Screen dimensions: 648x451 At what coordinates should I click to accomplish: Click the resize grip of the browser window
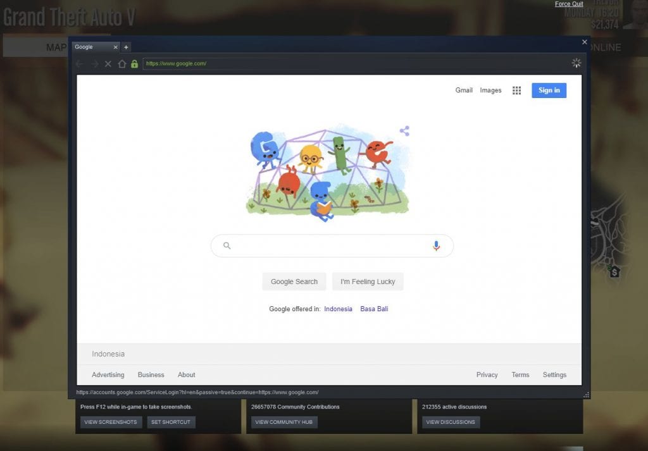pyautogui.click(x=586, y=395)
